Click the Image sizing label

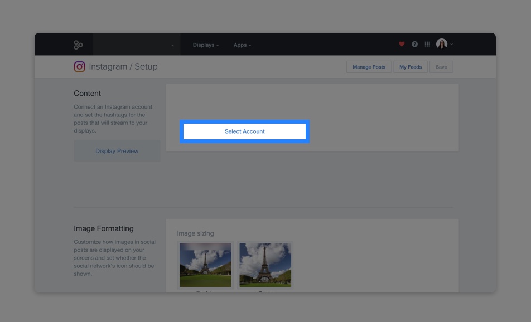coord(195,233)
